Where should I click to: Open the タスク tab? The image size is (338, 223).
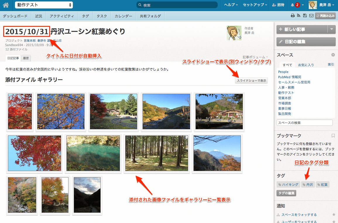[102, 16]
